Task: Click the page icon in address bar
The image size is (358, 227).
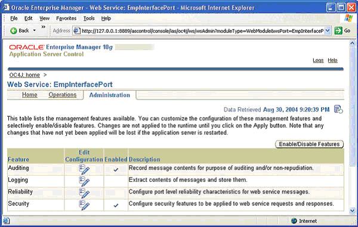Action: (77, 30)
